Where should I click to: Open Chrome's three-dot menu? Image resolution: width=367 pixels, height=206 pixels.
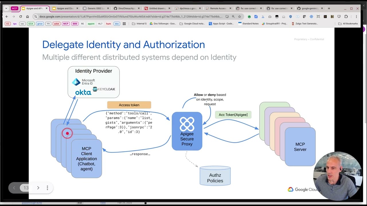(x=356, y=17)
